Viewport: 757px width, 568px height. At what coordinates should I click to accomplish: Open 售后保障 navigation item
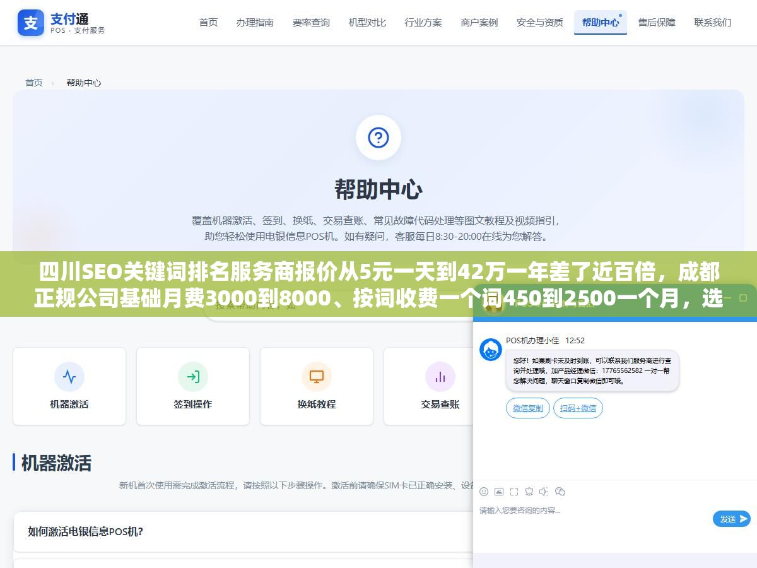(657, 22)
